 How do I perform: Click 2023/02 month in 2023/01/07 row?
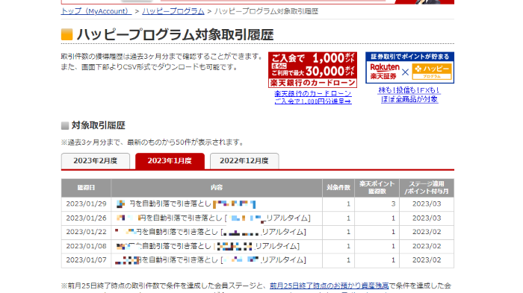[427, 259]
